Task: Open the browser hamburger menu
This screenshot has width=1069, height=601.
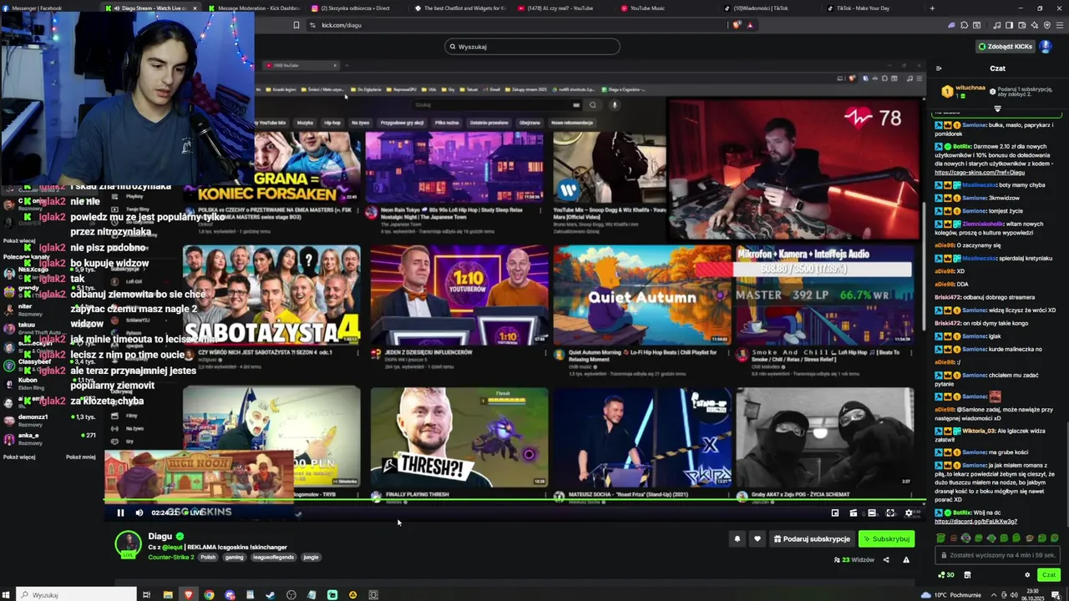Action: [1060, 25]
